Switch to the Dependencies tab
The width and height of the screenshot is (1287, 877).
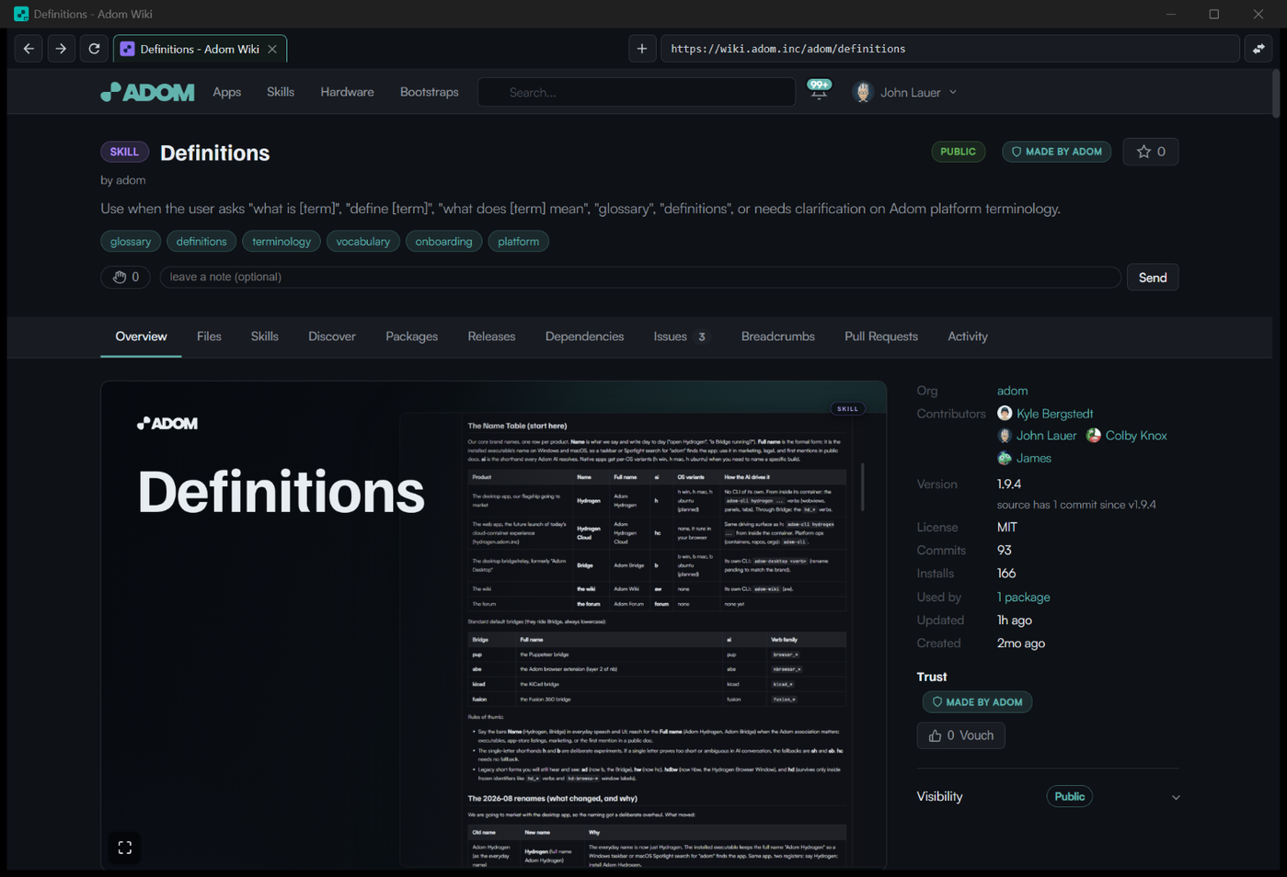[584, 336]
